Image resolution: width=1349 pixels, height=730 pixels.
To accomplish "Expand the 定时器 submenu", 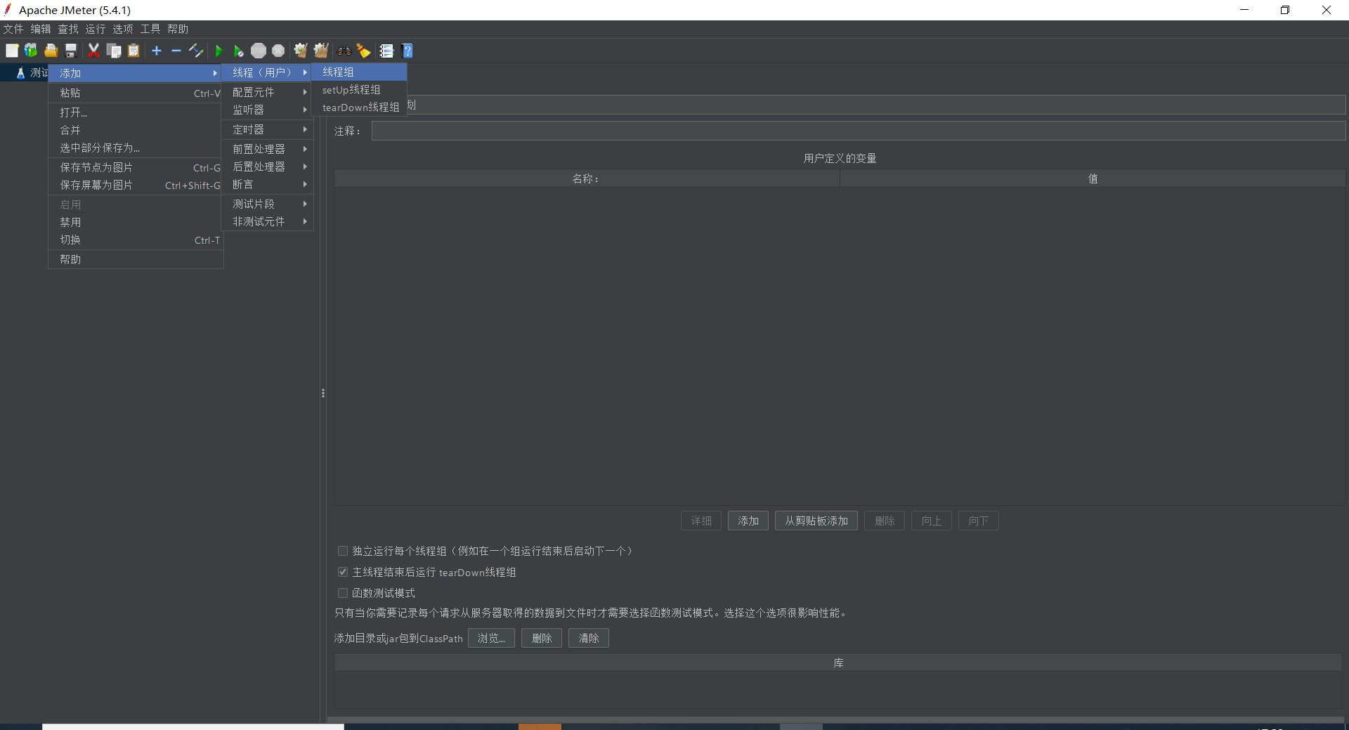I will point(267,129).
